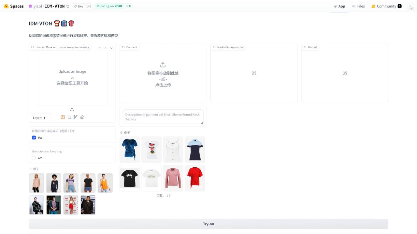The image size is (417, 234).
Task: Undo the last edit in human editor
Action: click(100, 48)
